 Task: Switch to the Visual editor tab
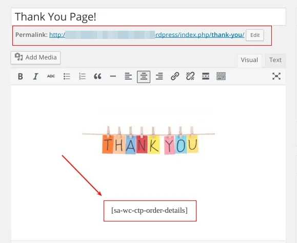coord(249,60)
